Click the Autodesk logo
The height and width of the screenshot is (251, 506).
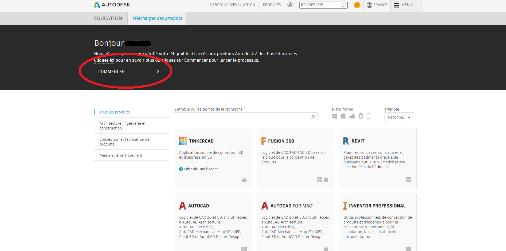(113, 5)
